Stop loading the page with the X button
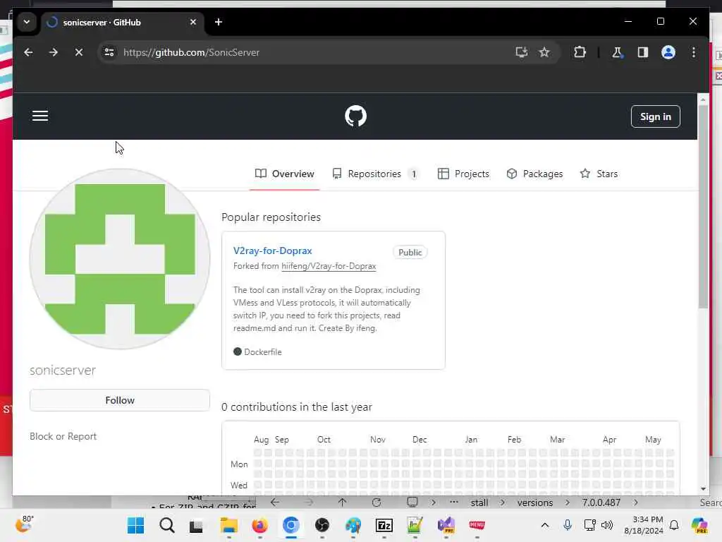This screenshot has width=722, height=542. coord(79,52)
